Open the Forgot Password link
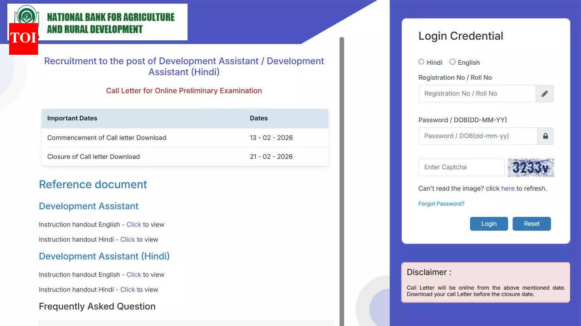 coord(441,204)
